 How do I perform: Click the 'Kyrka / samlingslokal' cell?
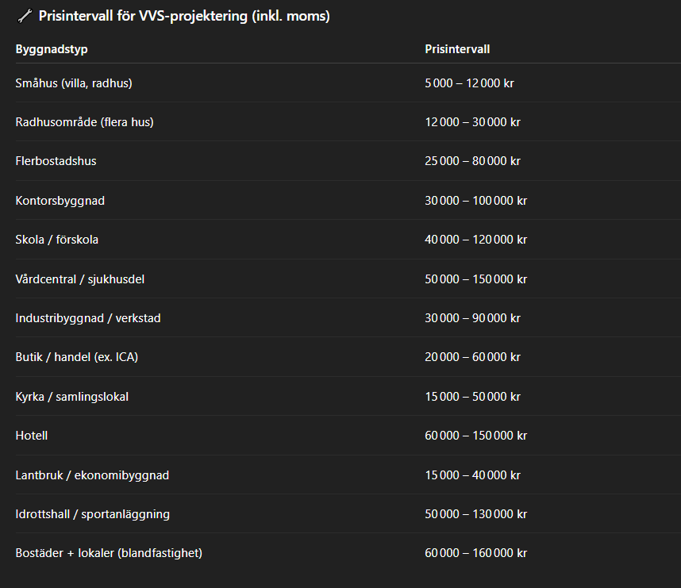pyautogui.click(x=71, y=397)
